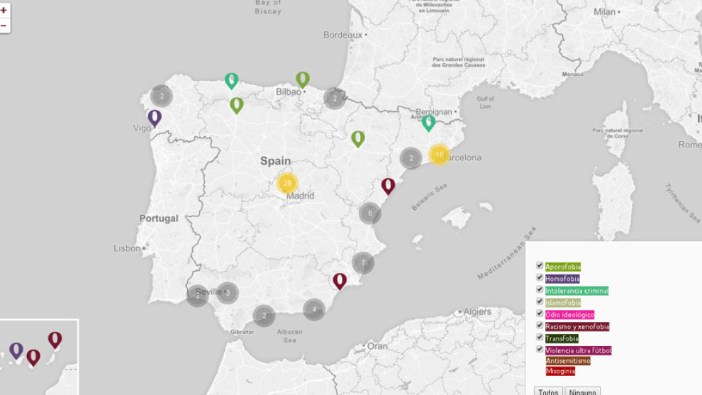Click the teal marker near Andorra
This screenshot has height=395, width=702.
click(428, 123)
